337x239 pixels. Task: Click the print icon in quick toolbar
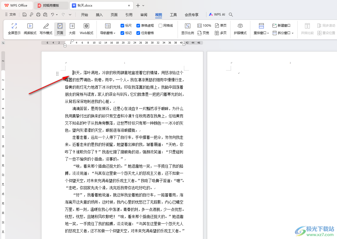coord(38,15)
